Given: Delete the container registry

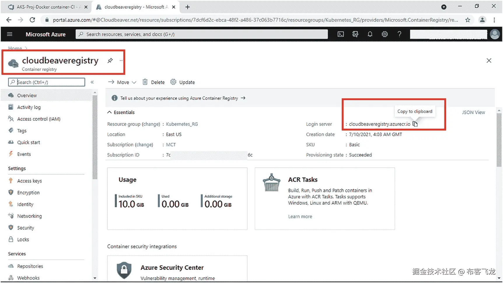Looking at the screenshot, I should 153,82.
